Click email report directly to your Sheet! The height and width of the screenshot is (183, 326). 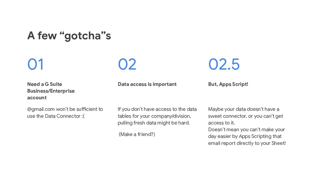coord(247,143)
